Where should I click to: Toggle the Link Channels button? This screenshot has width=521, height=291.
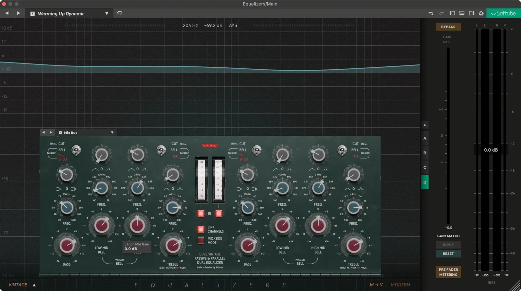[x=201, y=229]
